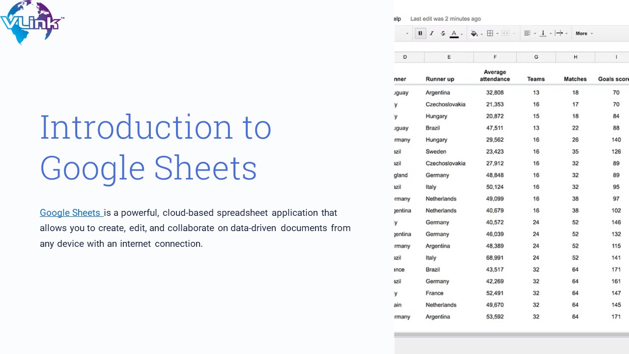Expand the borders dropdown arrow

[497, 34]
